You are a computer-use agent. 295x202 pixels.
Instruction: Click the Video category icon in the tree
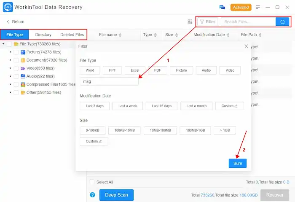click(x=23, y=68)
